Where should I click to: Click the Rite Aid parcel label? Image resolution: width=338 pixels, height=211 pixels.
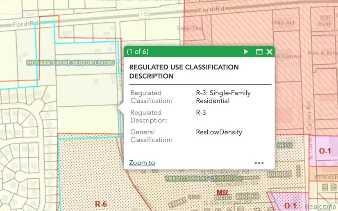pos(284,23)
